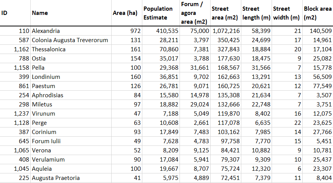
Task: Click the Forum Iulii name cell
Action: [x=71, y=141]
